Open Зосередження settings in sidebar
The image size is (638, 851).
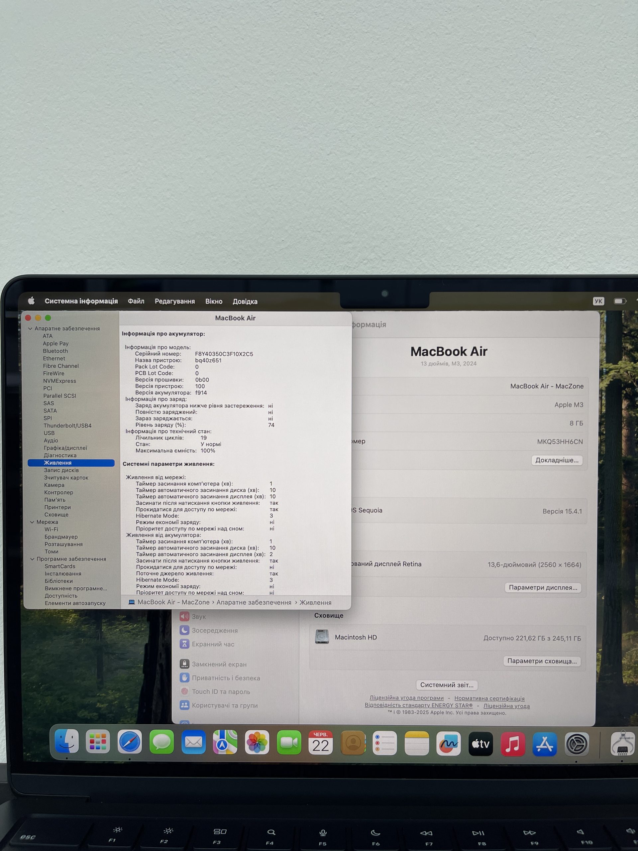[x=208, y=631]
